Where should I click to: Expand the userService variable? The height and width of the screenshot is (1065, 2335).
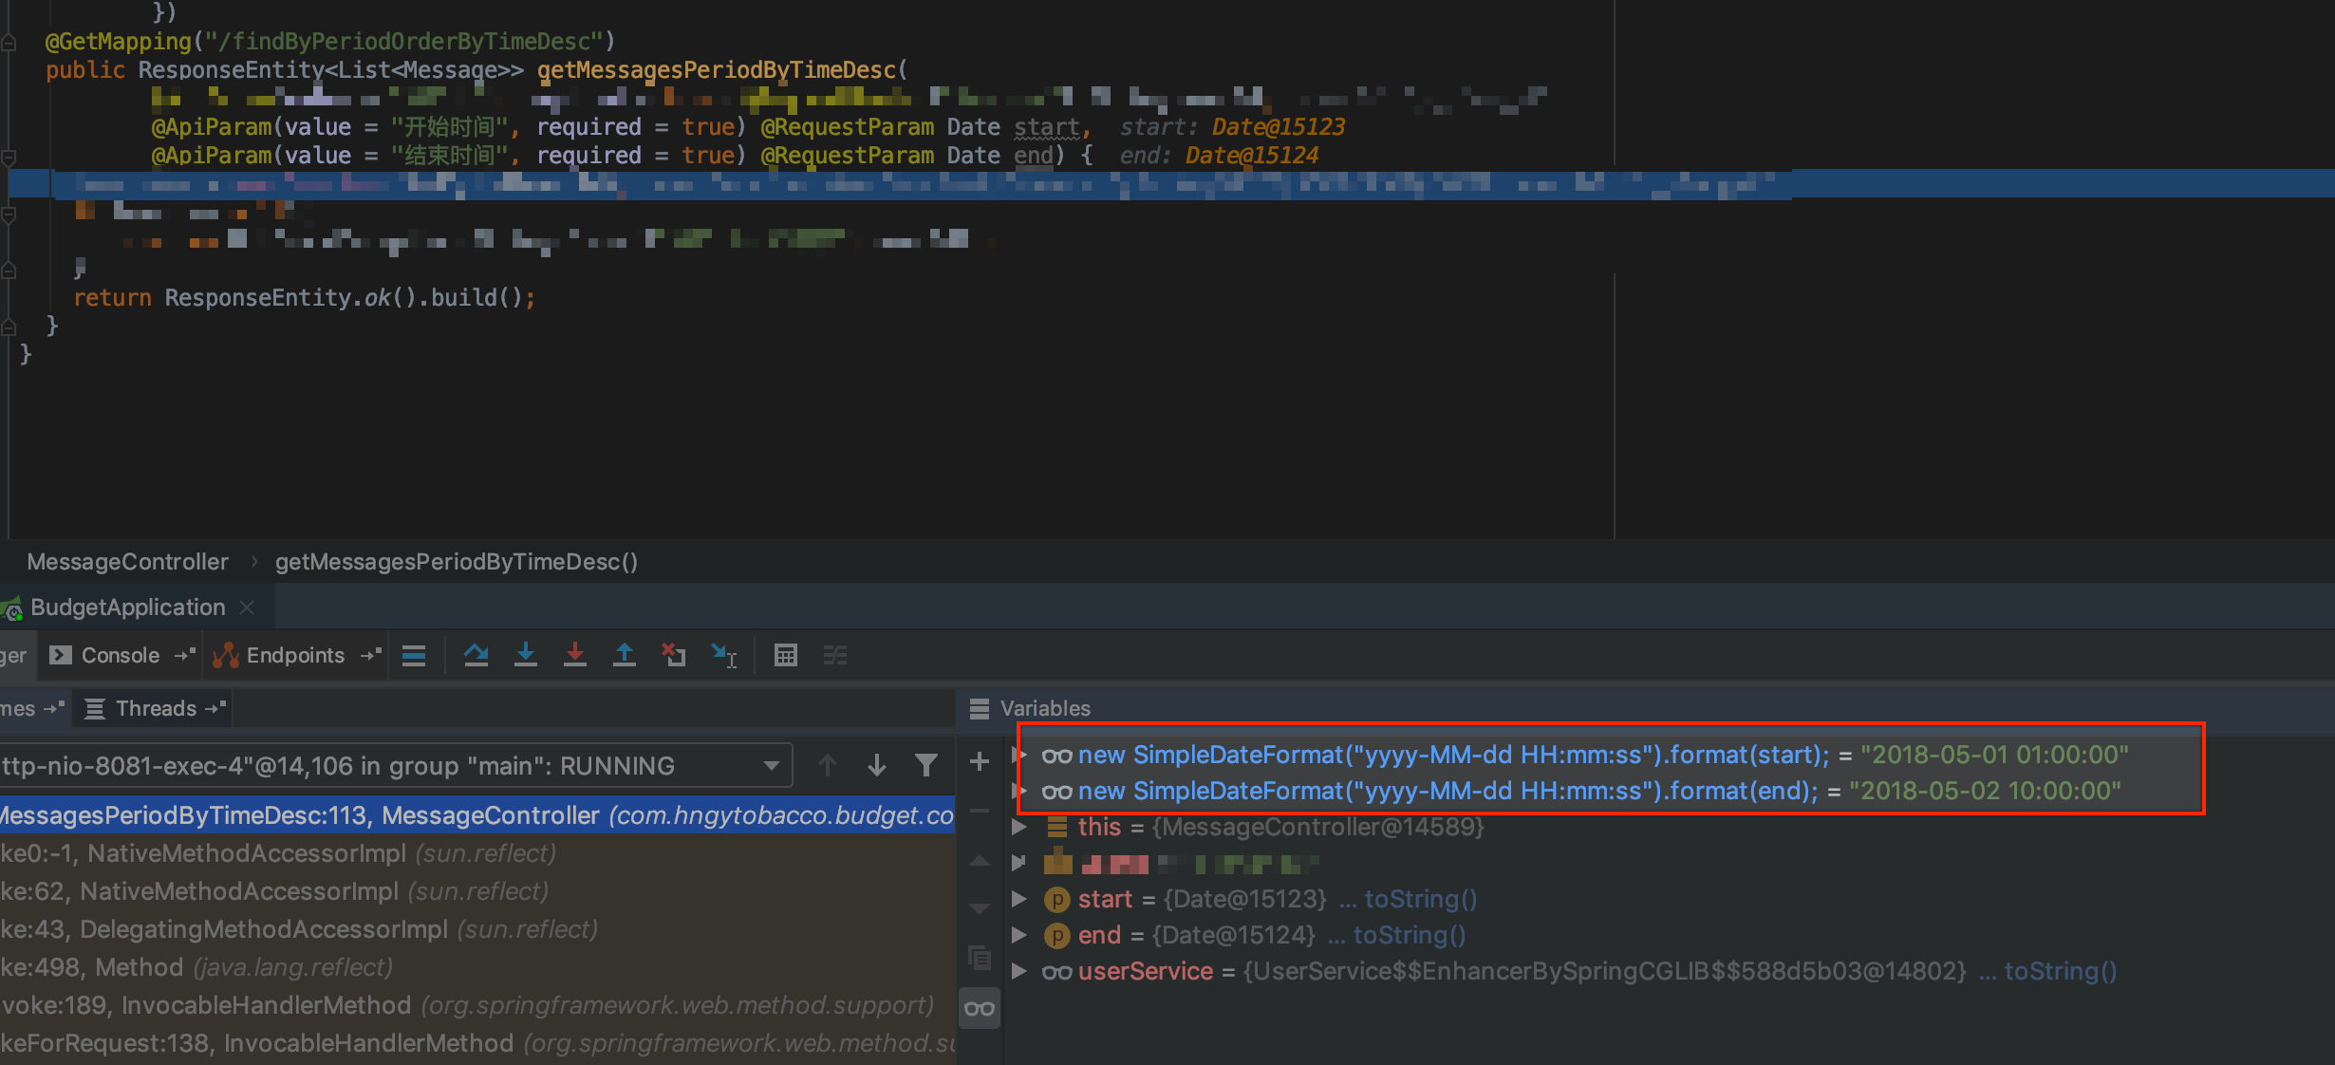coord(1019,971)
